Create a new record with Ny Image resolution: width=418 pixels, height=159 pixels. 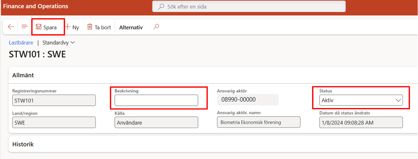(x=72, y=27)
